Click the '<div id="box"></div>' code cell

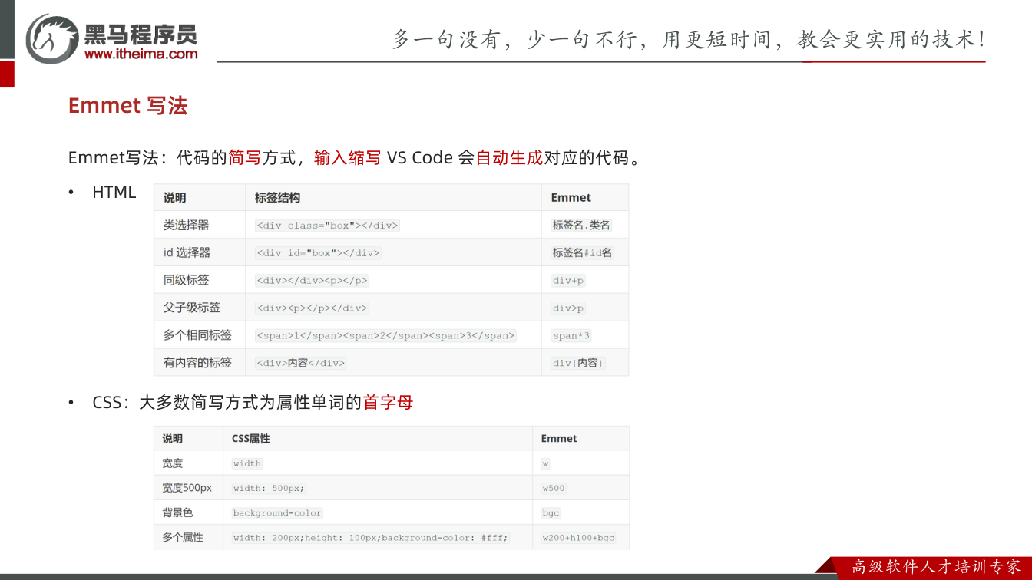[x=318, y=253]
